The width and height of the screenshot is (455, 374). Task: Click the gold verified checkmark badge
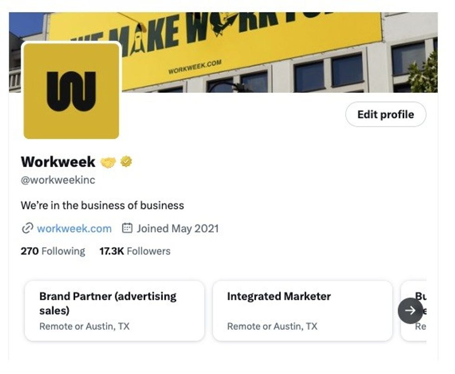tap(126, 162)
